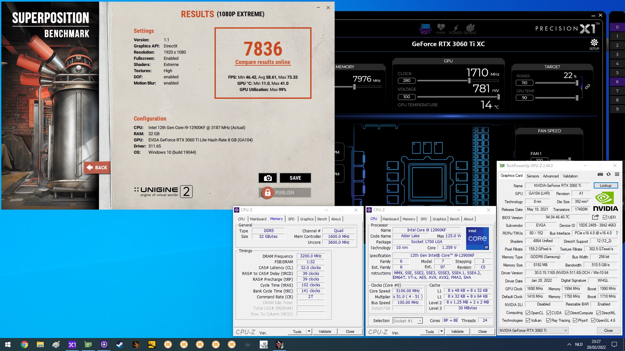Show hidden system tray icons
This screenshot has height=351, width=625.
pos(569,344)
